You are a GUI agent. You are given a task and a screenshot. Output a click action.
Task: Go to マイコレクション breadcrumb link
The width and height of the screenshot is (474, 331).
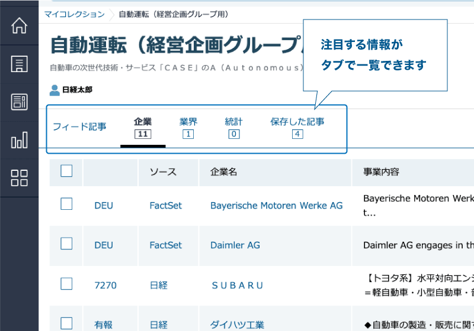[x=75, y=14]
